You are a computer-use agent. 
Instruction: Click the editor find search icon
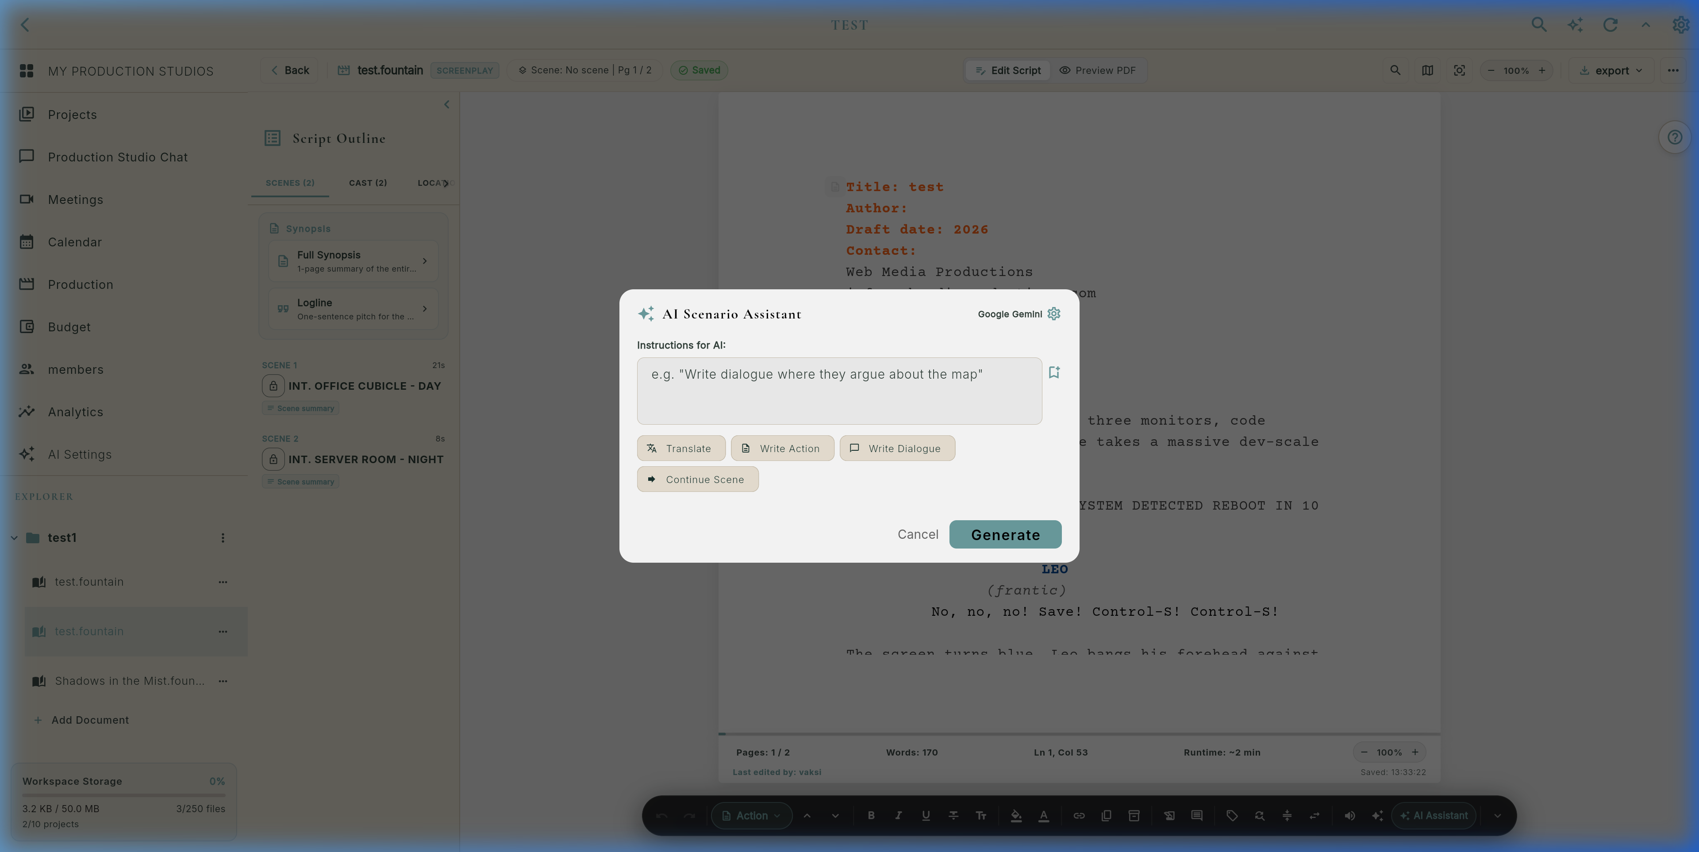click(x=1395, y=71)
